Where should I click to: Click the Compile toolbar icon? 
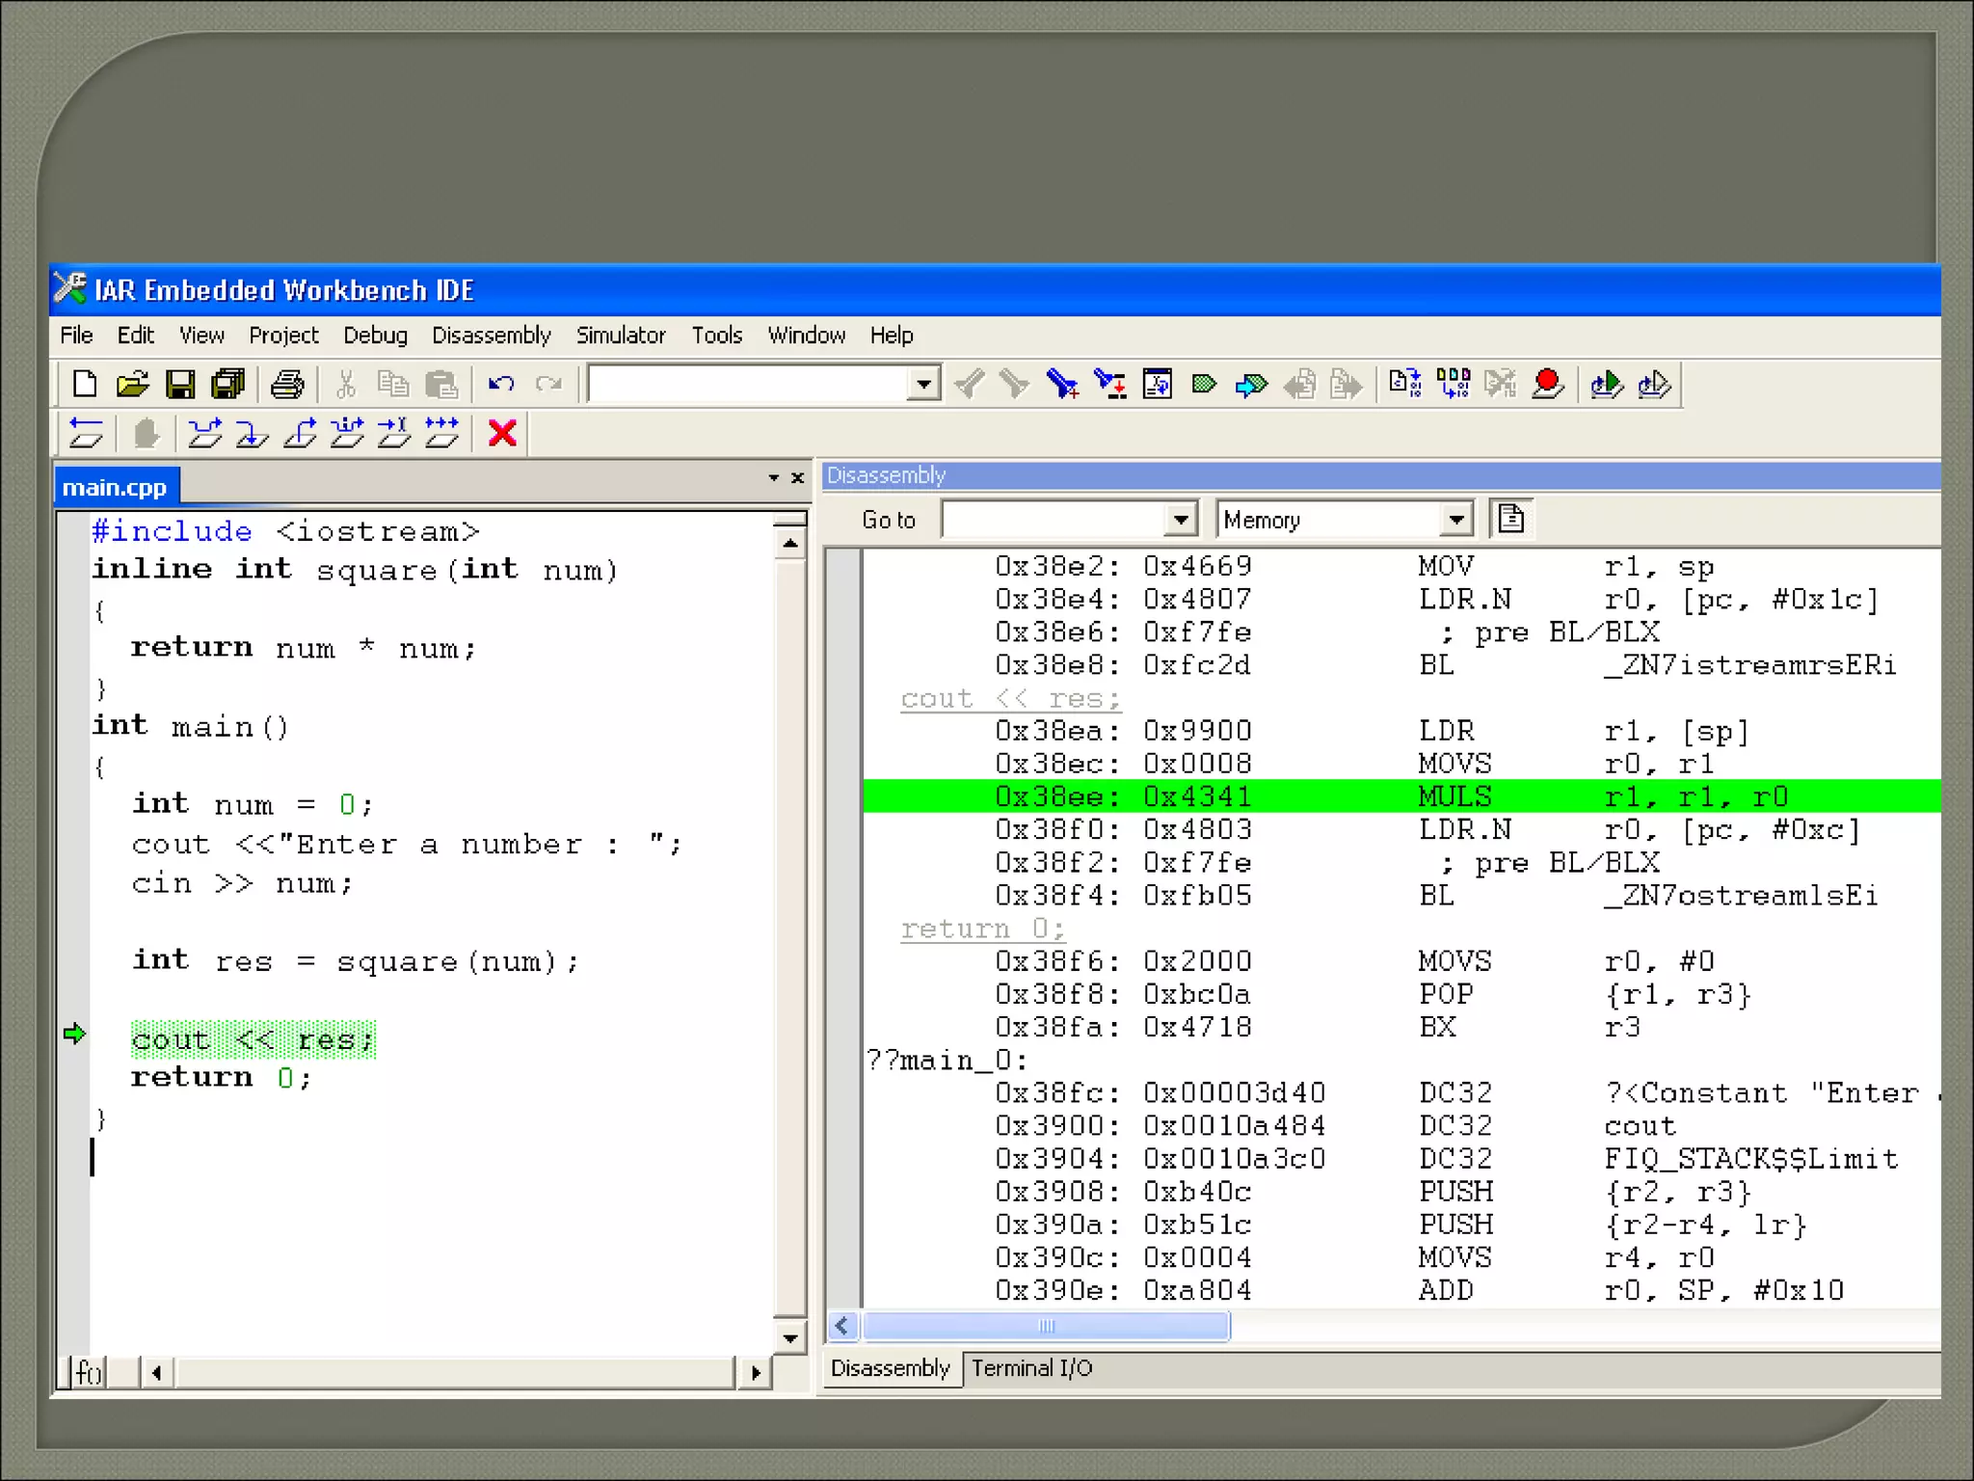point(1405,384)
